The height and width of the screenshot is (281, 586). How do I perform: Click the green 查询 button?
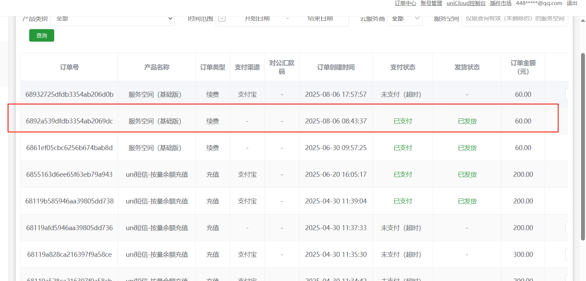click(42, 36)
